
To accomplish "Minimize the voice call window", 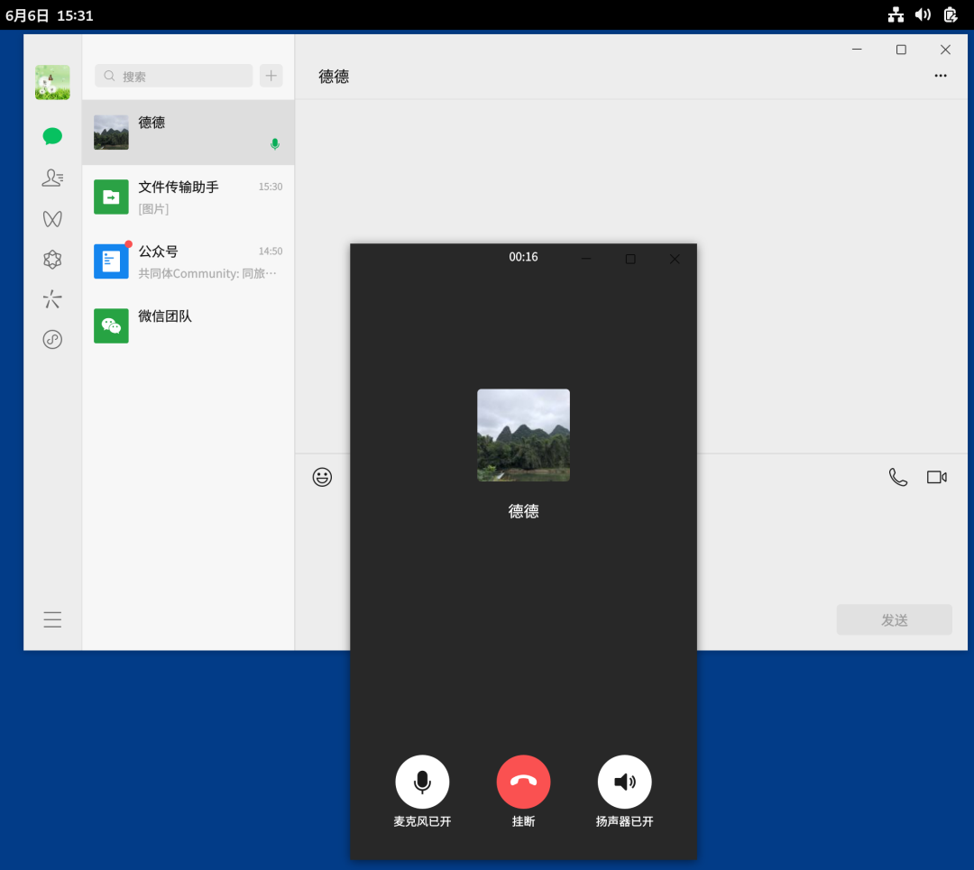I will click(586, 259).
